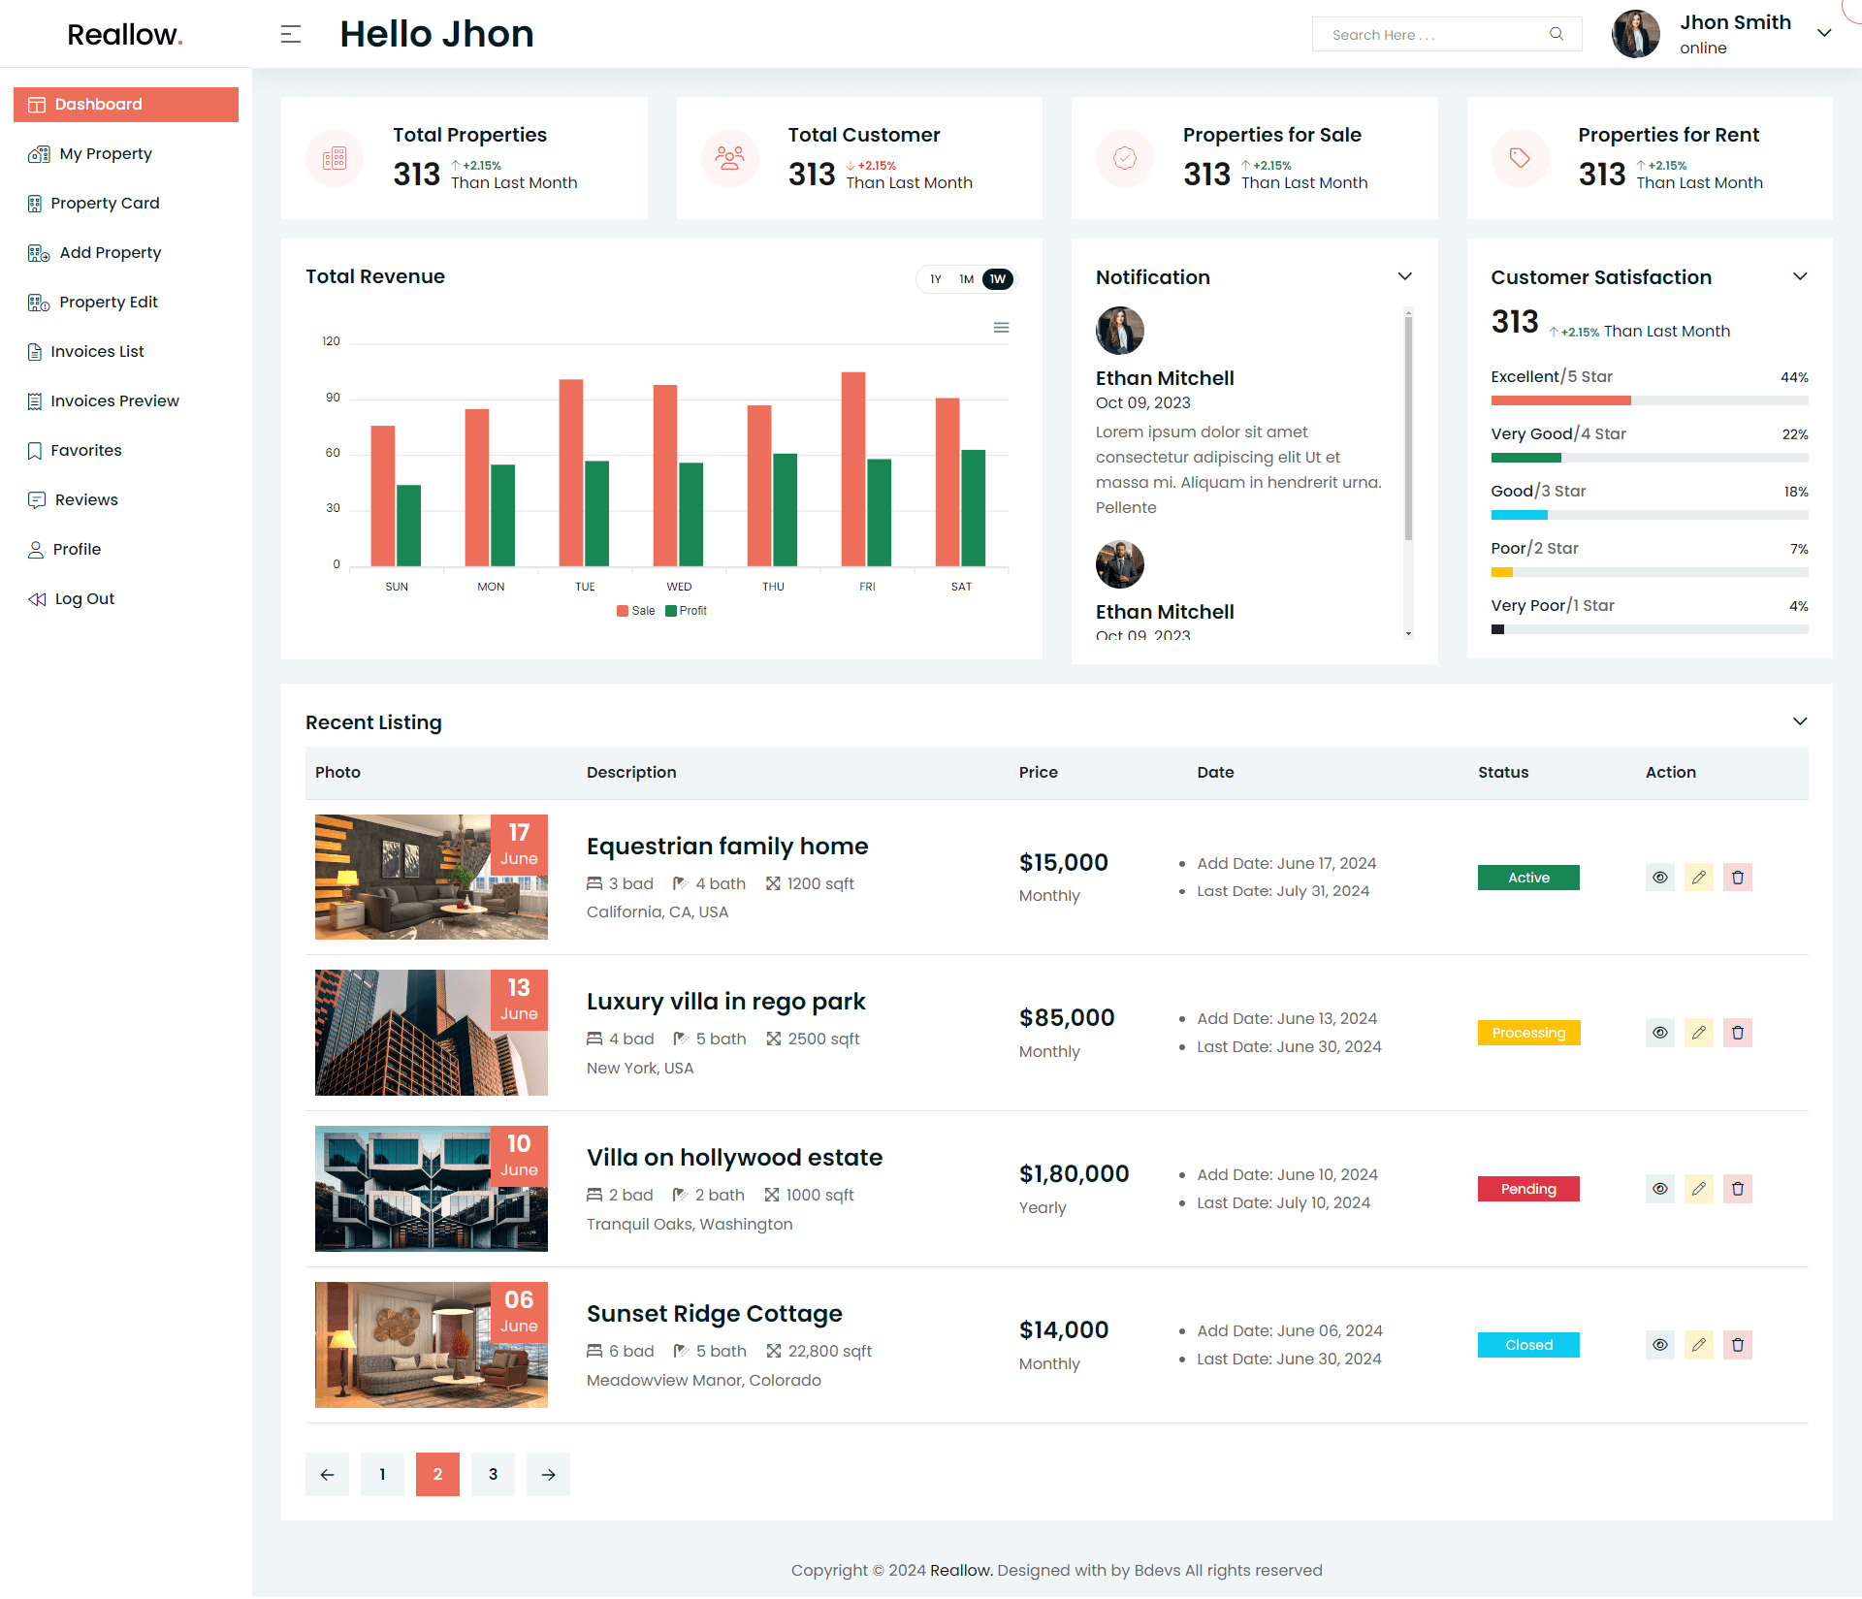Open My Property in sidebar
1862x1599 pixels.
pyautogui.click(x=105, y=154)
